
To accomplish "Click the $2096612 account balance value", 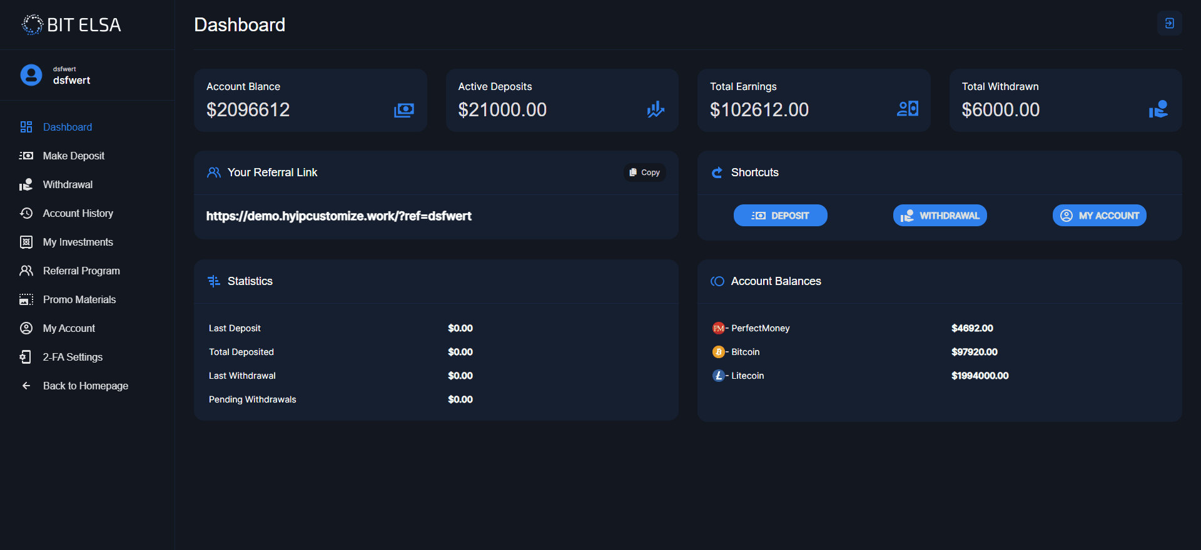I will point(248,110).
